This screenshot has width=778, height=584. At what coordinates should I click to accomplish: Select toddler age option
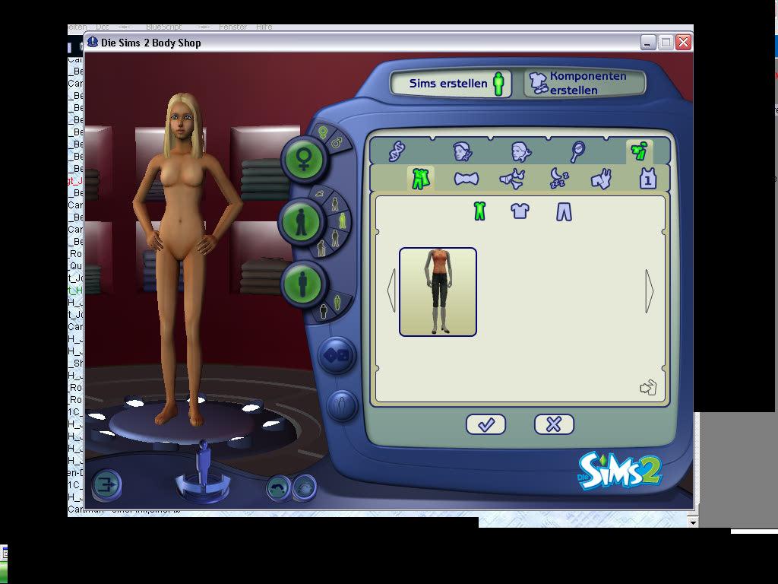[320, 192]
